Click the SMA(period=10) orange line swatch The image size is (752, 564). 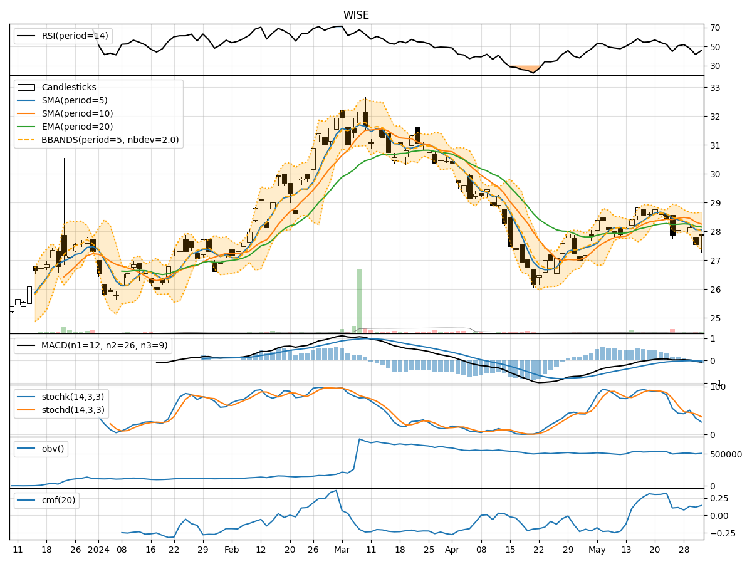pyautogui.click(x=26, y=113)
